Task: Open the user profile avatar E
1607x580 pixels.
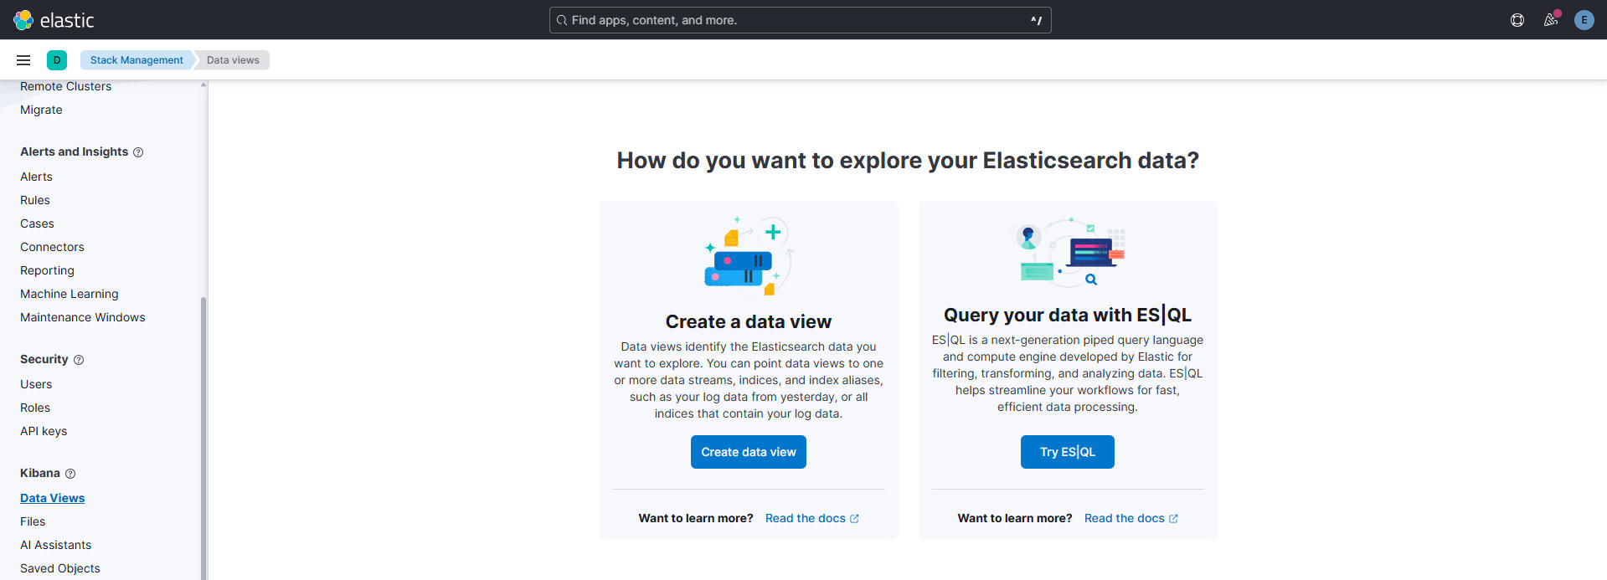Action: click(1584, 20)
